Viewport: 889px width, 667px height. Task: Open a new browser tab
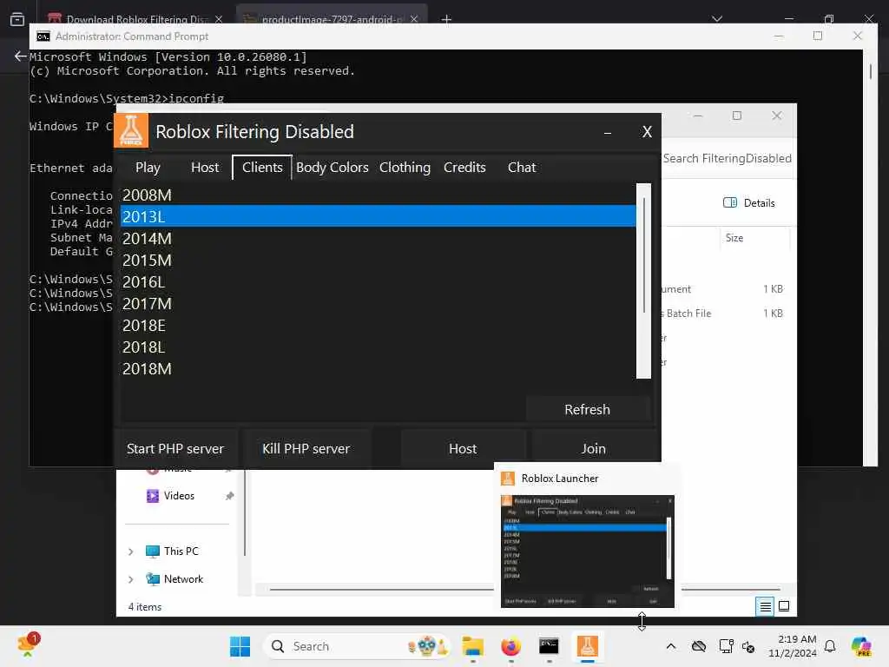(x=446, y=19)
